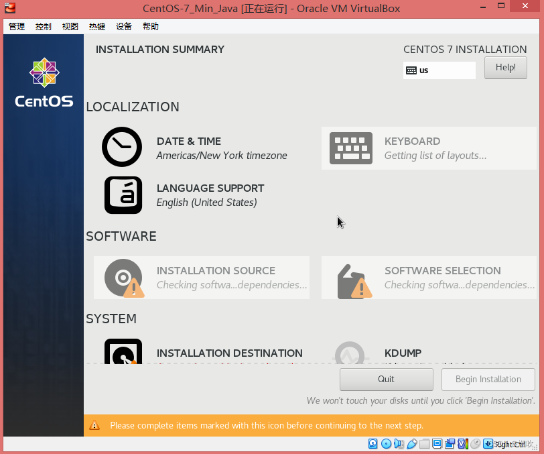Click the VirtualBox window title icon
This screenshot has height=454, width=544.
click(x=9, y=7)
